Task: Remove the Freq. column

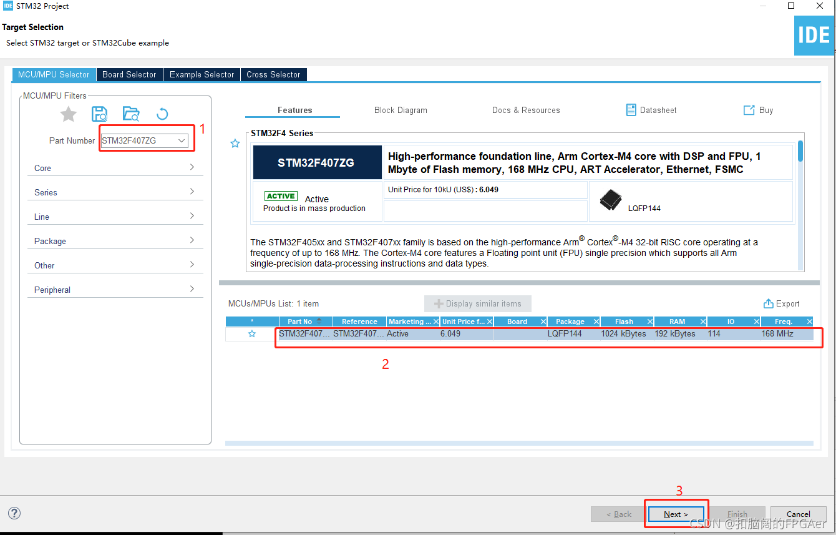Action: [x=810, y=321]
